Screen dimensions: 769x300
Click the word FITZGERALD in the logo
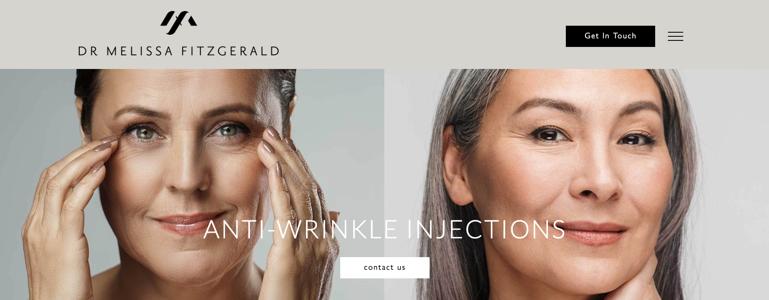(230, 51)
